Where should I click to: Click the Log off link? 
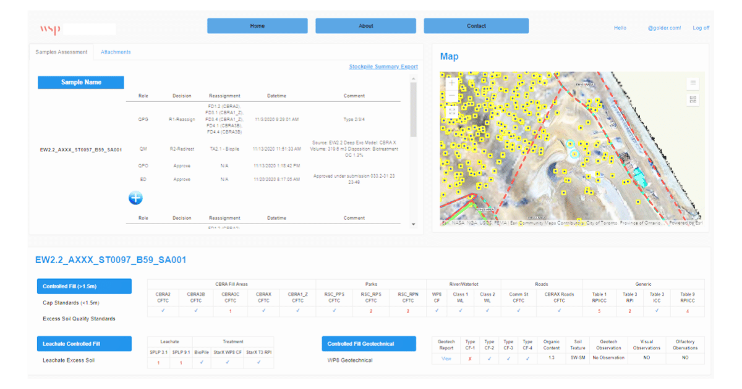coord(701,28)
